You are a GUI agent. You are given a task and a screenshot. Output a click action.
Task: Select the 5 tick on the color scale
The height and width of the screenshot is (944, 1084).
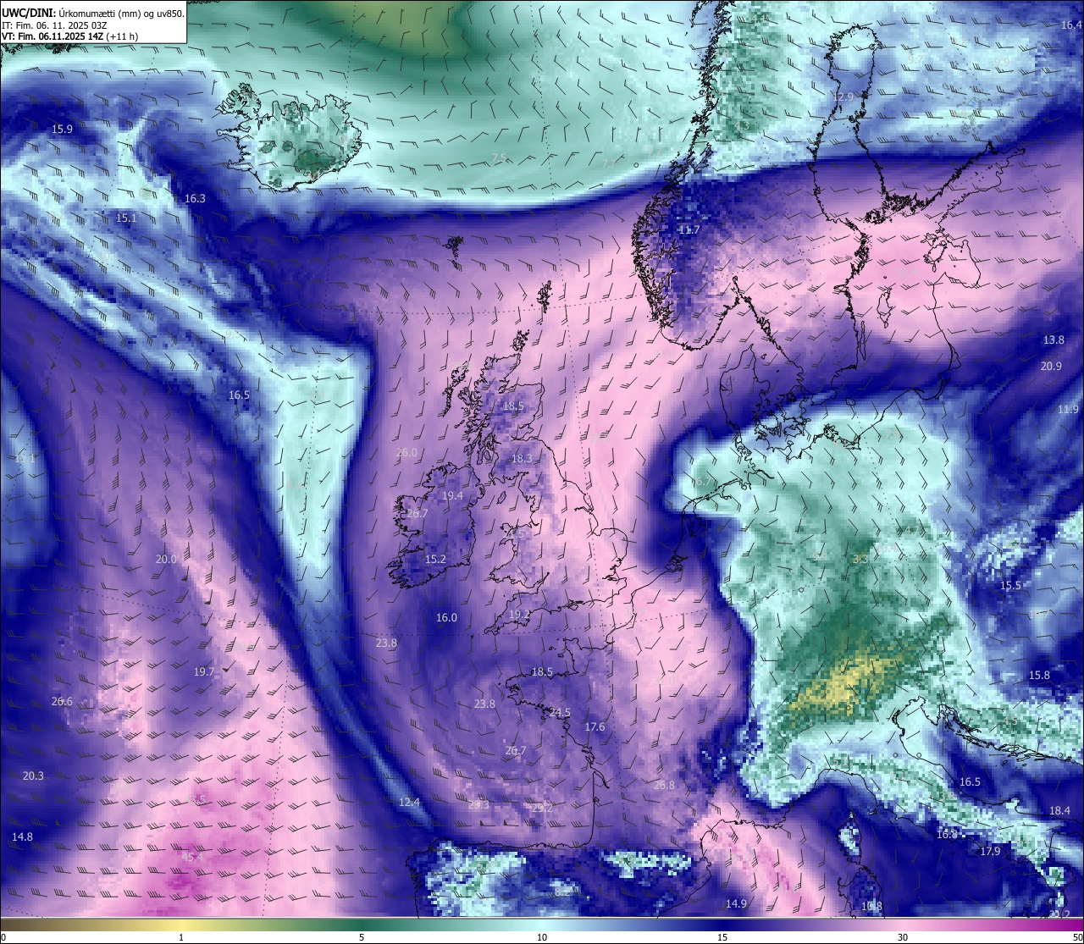(362, 937)
